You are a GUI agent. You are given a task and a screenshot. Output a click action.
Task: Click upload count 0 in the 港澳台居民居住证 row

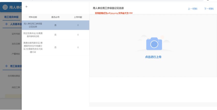pos(78,47)
